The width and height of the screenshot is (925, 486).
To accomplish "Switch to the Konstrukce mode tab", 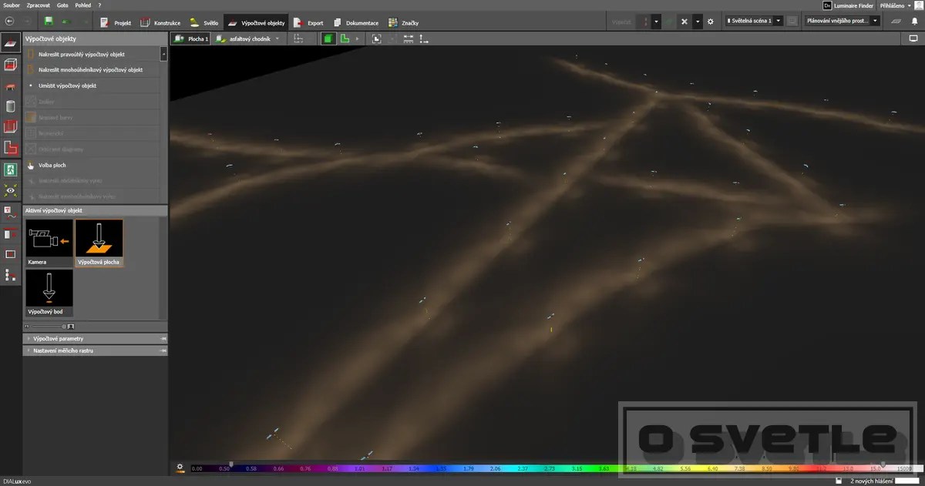I will click(x=160, y=22).
